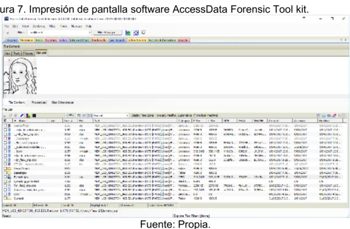This screenshot has height=229, width=350.
Task: Check the box for the last folder row in list
Action: tap(5, 198)
